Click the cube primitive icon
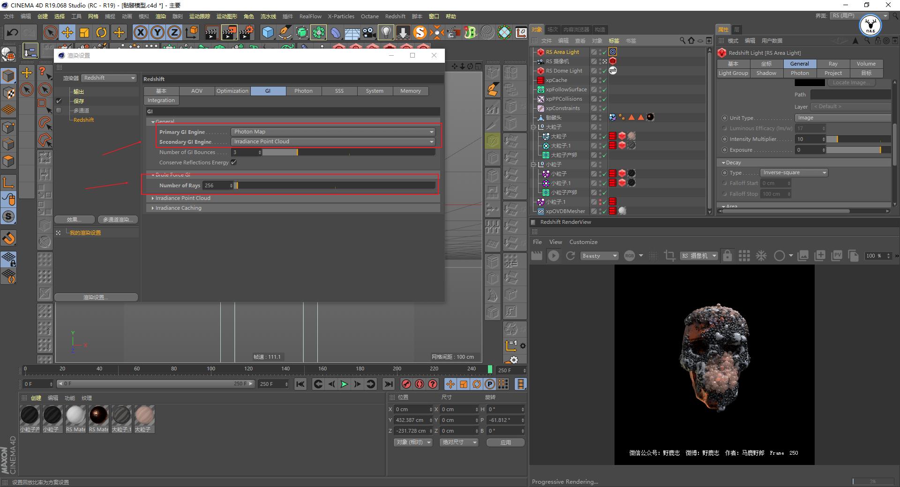The width and height of the screenshot is (900, 487). coord(268,32)
